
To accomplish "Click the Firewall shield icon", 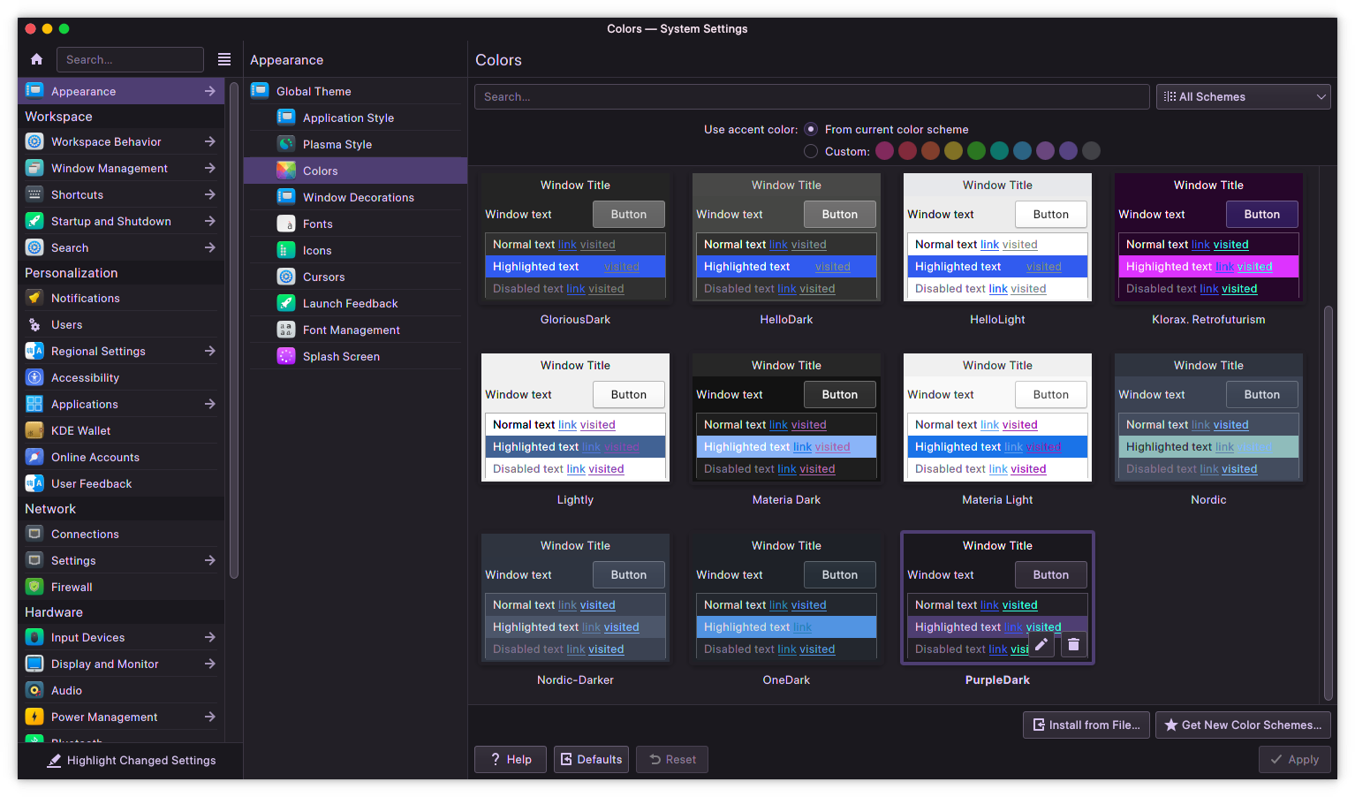I will pos(34,587).
